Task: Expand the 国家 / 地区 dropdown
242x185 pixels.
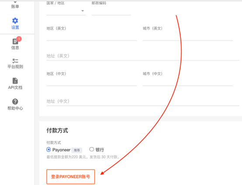Action: click(x=66, y=11)
